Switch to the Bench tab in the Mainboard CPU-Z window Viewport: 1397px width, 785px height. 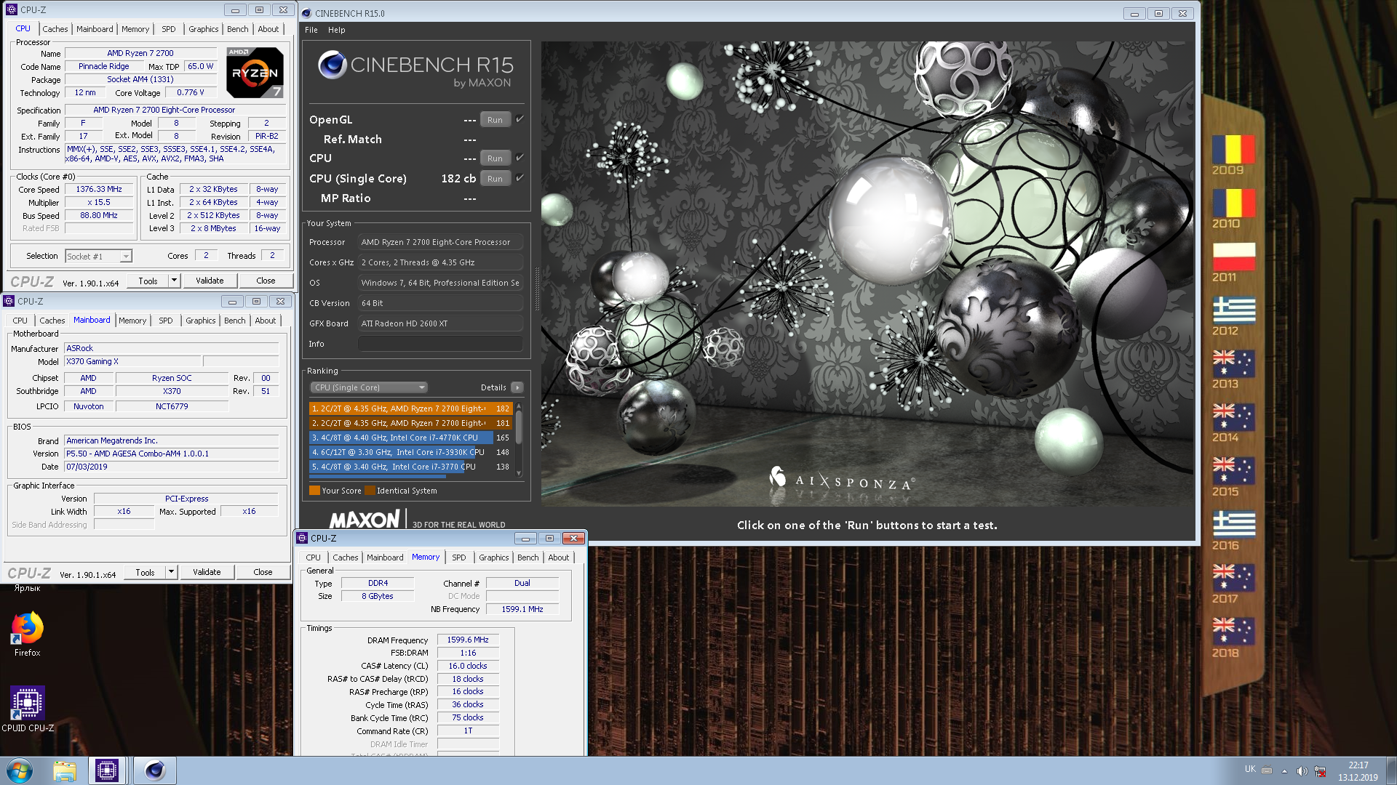point(235,321)
